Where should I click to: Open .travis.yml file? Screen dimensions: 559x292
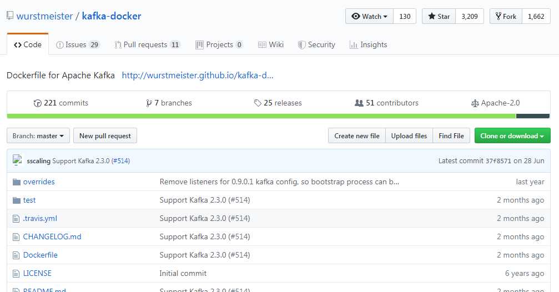pos(40,218)
